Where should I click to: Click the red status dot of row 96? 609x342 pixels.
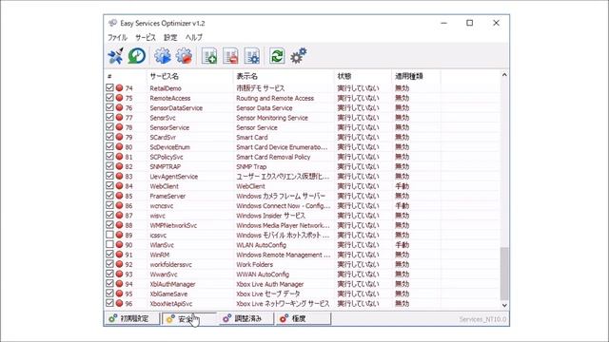119,303
